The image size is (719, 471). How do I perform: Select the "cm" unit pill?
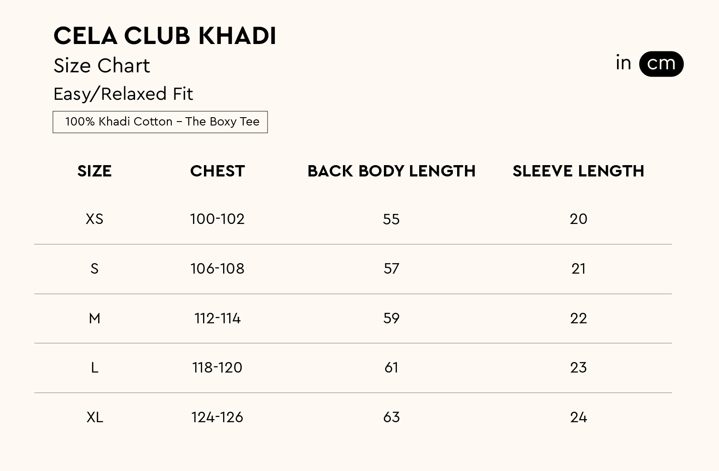tap(661, 64)
